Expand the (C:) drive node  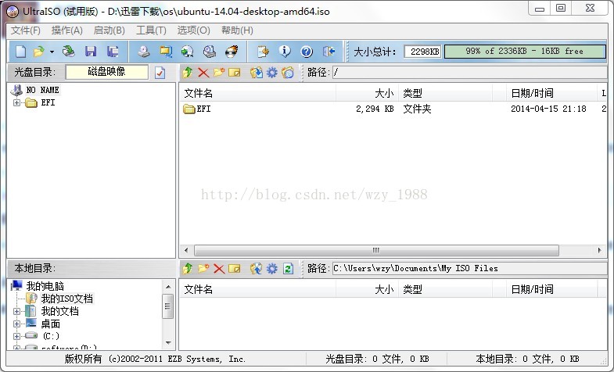pyautogui.click(x=17, y=336)
